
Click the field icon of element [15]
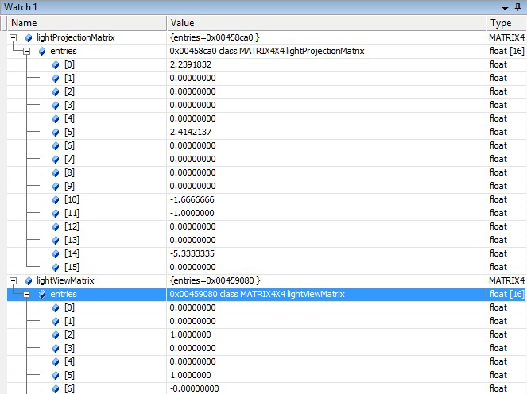[56, 267]
